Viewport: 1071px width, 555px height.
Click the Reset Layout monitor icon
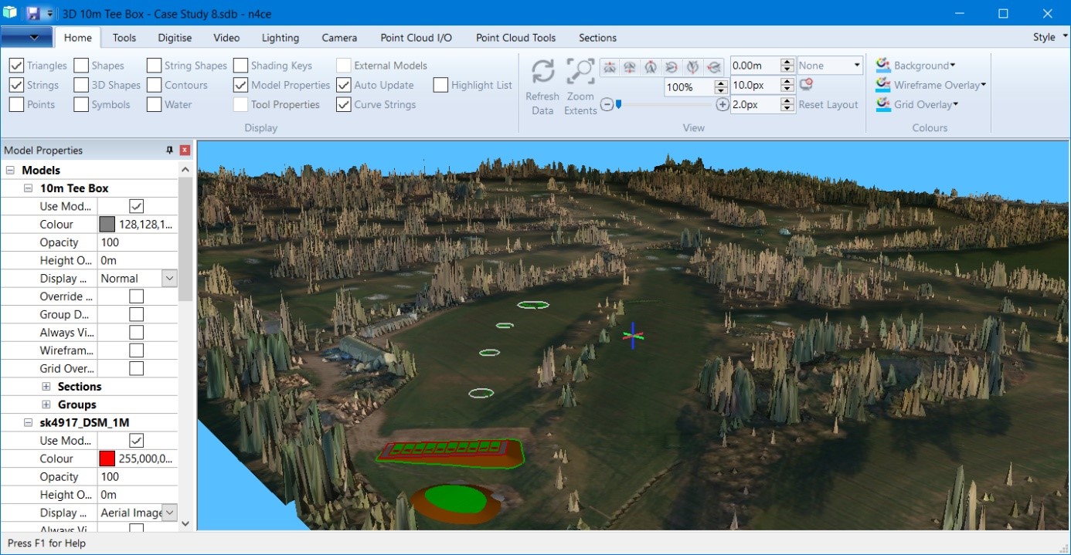pyautogui.click(x=806, y=85)
